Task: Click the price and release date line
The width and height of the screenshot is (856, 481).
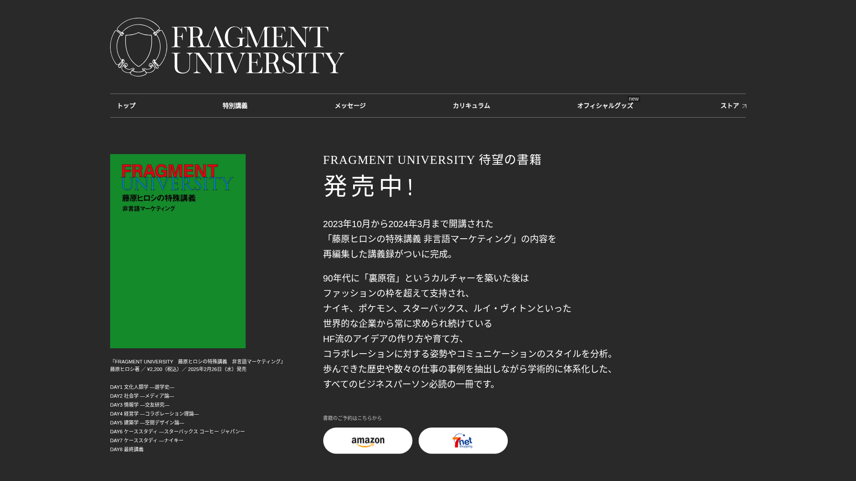Action: tap(178, 369)
